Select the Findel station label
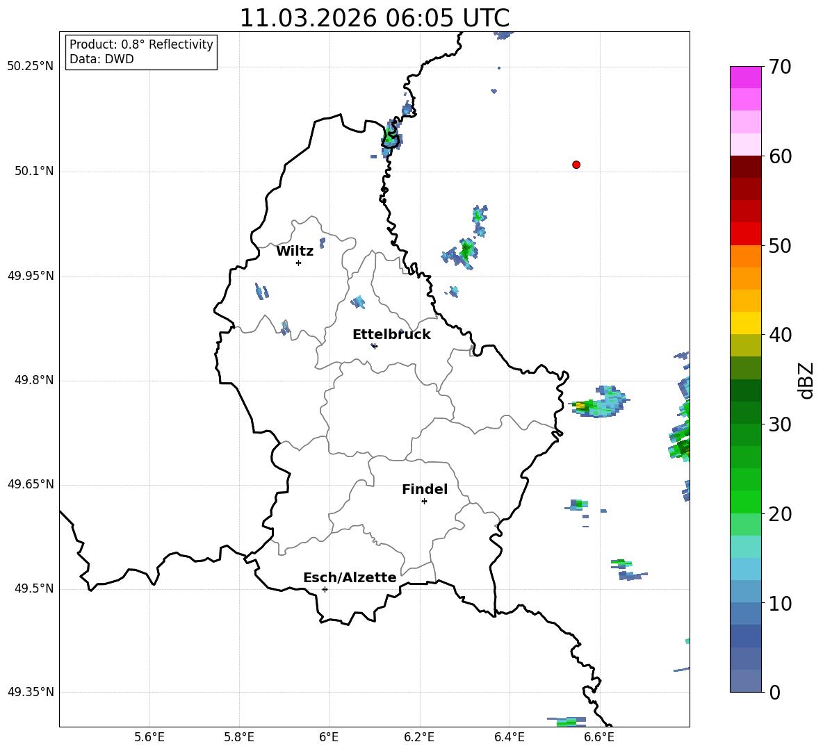This screenshot has width=823, height=751. point(425,489)
